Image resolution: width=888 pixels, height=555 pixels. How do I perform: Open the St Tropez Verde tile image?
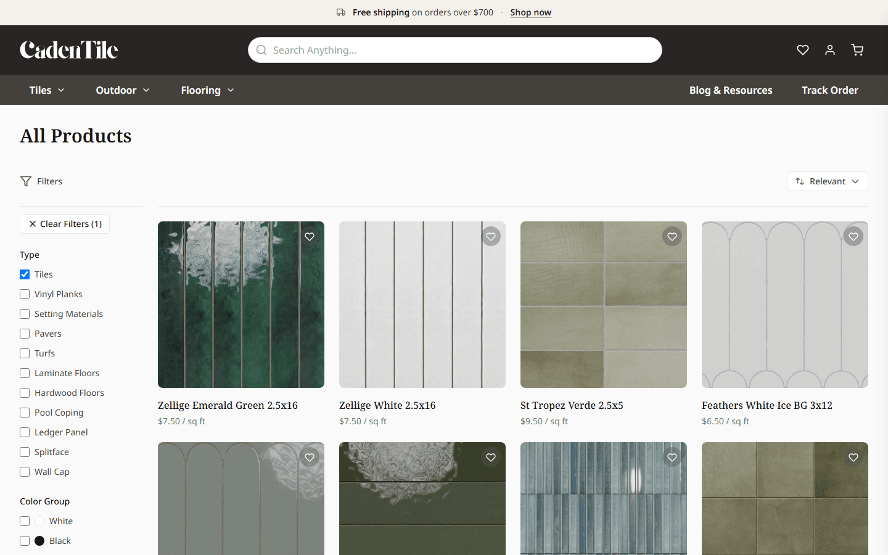(604, 305)
